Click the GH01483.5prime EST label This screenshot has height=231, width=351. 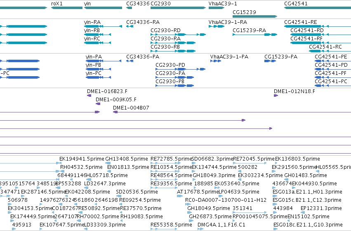click(306, 175)
